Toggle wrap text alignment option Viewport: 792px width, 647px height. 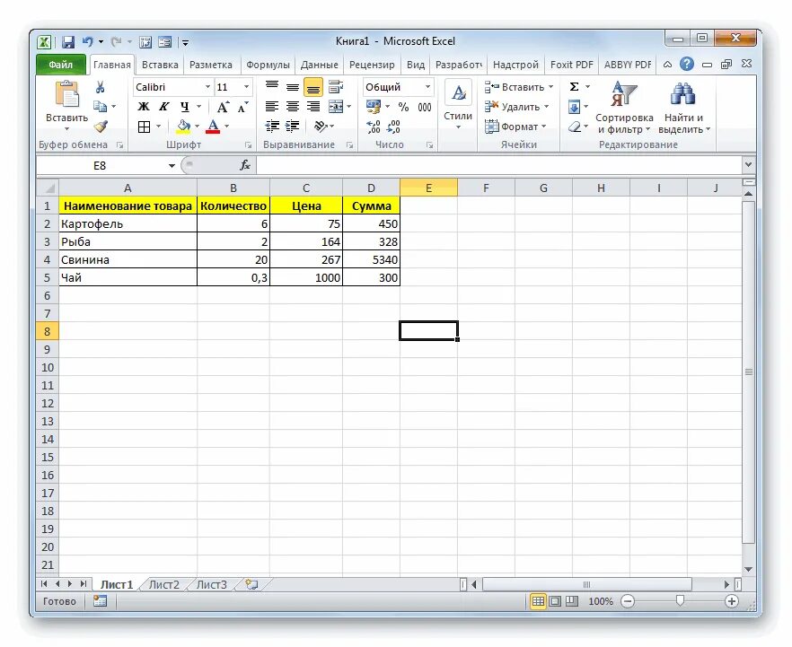(337, 85)
